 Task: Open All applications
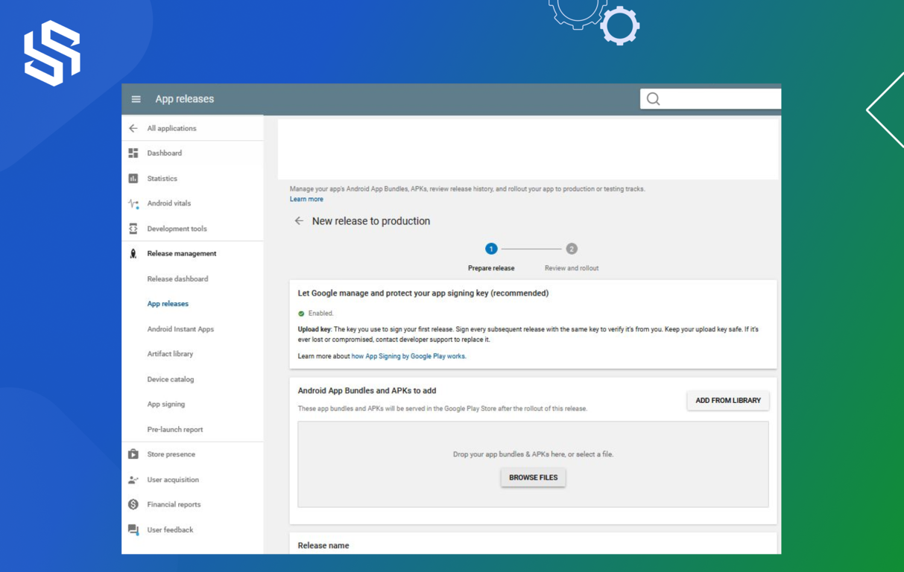[171, 128]
